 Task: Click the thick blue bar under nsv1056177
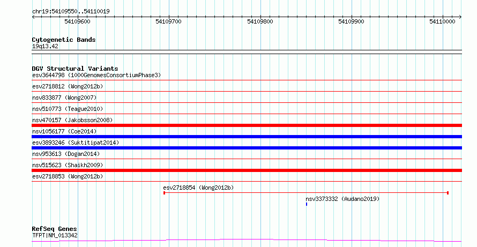[x=247, y=137]
